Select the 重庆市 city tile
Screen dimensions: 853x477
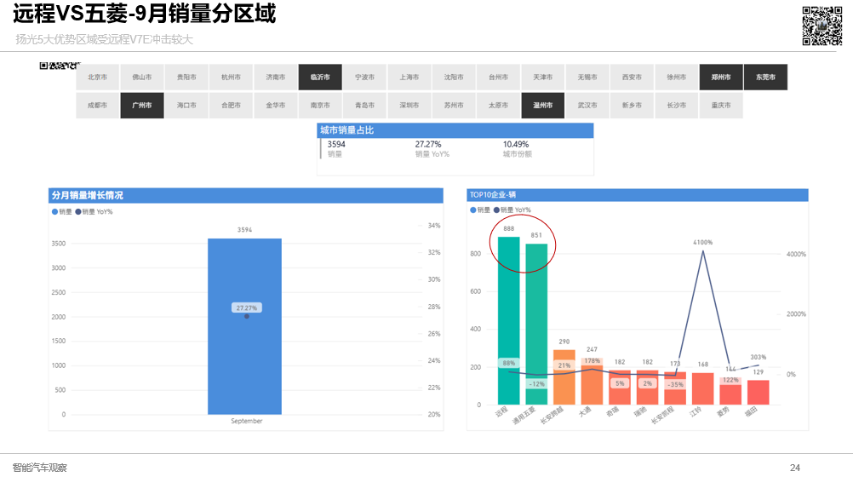721,105
